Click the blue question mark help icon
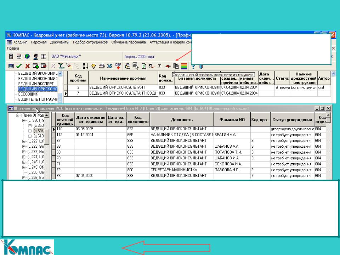The height and width of the screenshot is (255, 340). (193, 66)
